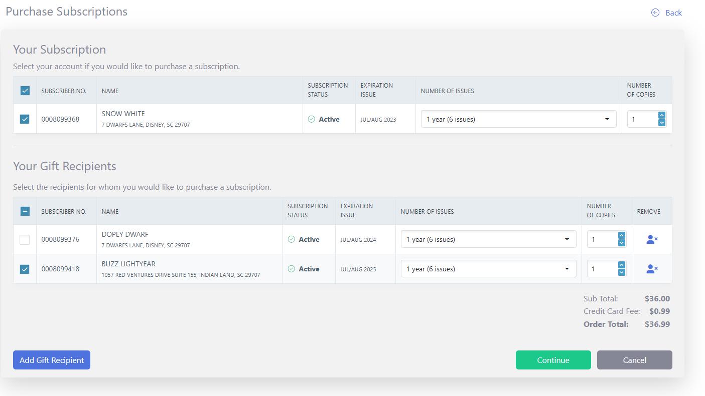The height and width of the screenshot is (396, 705).
Task: Click the Add Gift Recipient button
Action: click(x=52, y=360)
